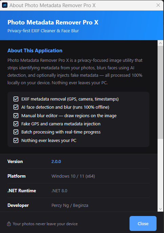The image size is (164, 233).
Task: Click the Nothing leaves your PC checkmark
Action: [16, 140]
